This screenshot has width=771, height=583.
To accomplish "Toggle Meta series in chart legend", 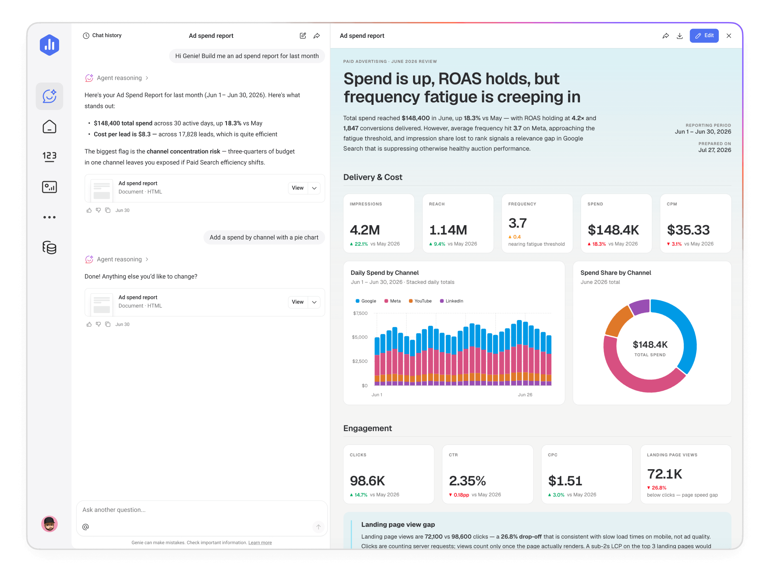I will [392, 301].
